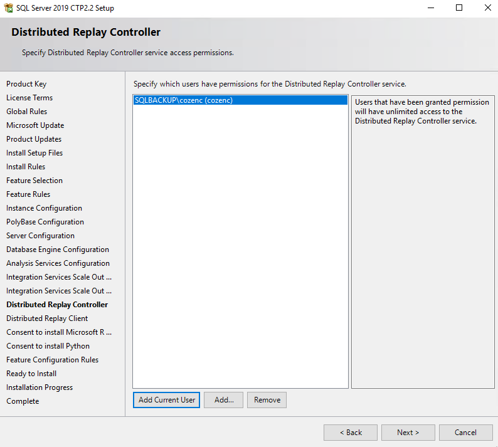
Task: Click Distributed Replay Client step
Action: click(47, 318)
